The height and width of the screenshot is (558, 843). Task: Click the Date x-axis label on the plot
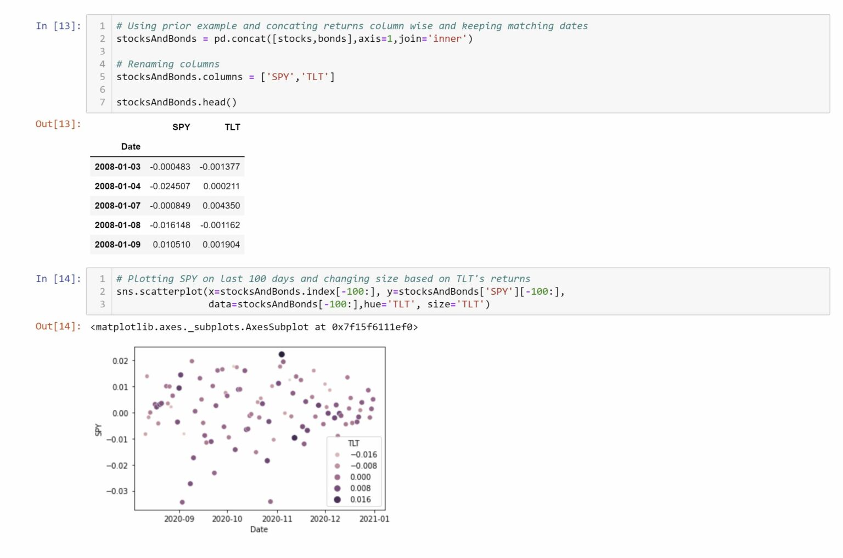(258, 529)
